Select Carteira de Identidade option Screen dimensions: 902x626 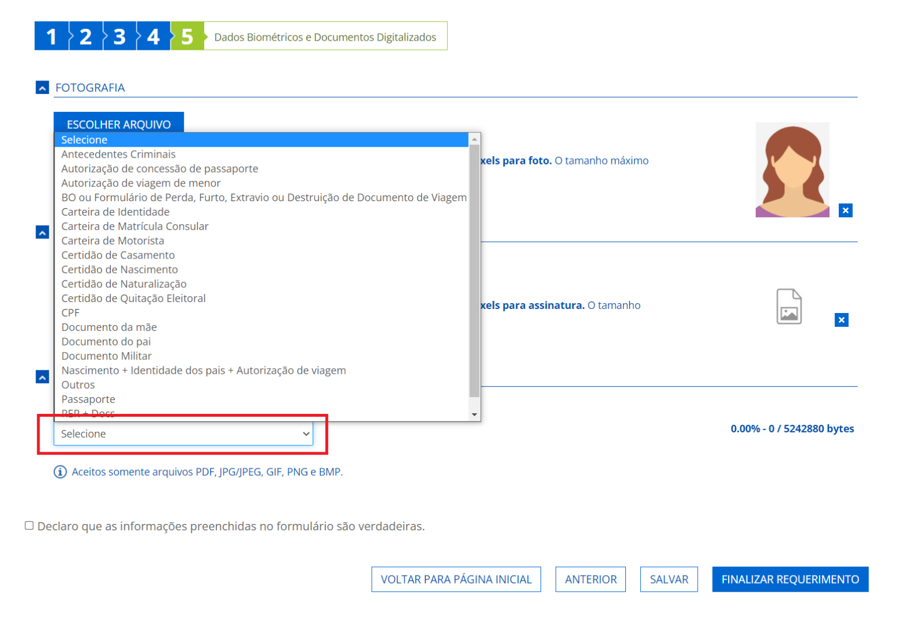pyautogui.click(x=262, y=212)
